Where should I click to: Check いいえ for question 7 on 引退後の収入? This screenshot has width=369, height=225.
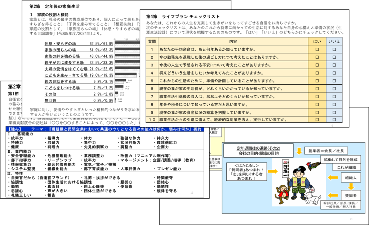coord(334,96)
